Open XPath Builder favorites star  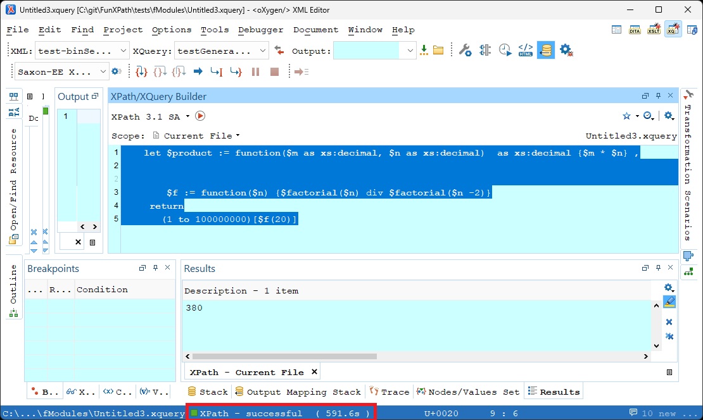tap(626, 116)
